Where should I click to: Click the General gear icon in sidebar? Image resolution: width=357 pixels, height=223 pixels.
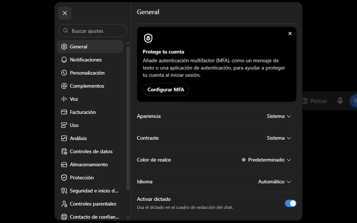click(x=64, y=47)
